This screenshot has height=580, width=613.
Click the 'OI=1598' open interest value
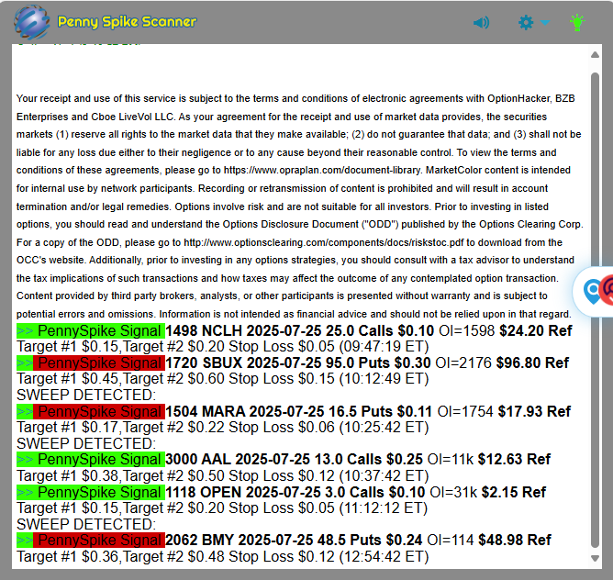[467, 331]
